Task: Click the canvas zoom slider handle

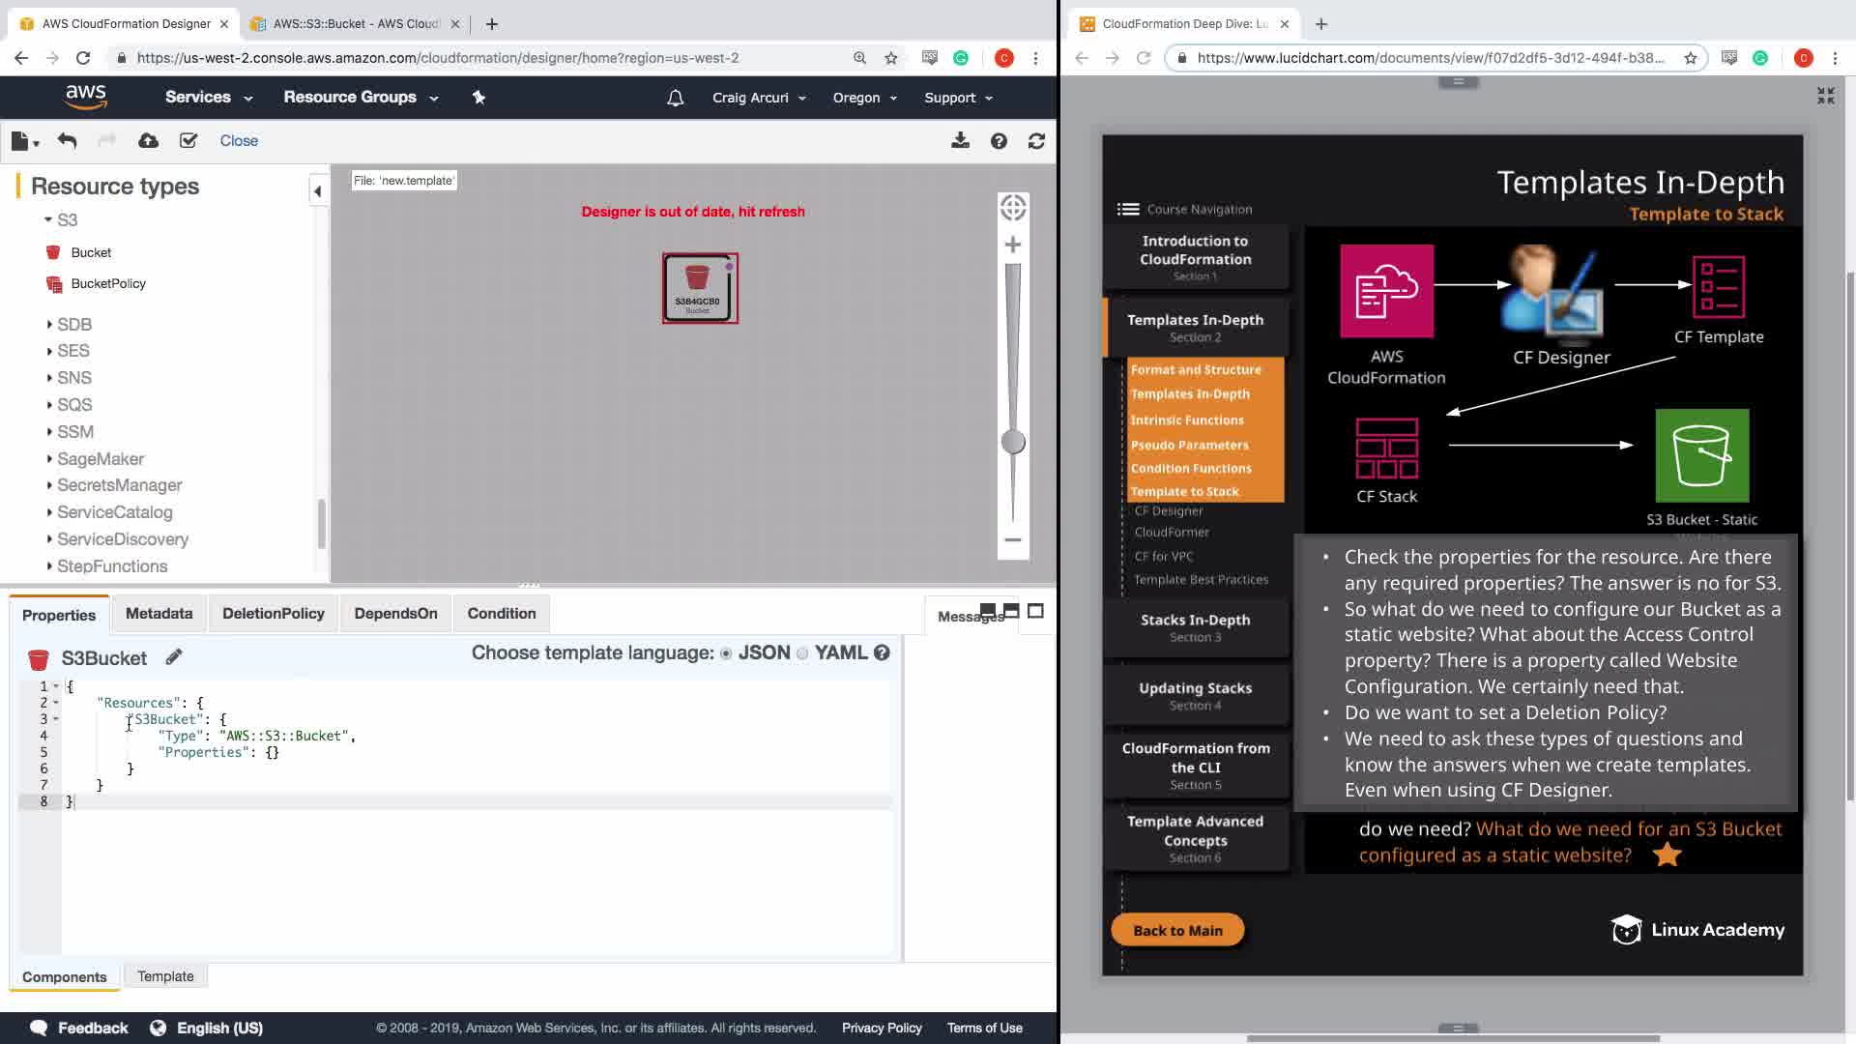Action: point(1013,442)
